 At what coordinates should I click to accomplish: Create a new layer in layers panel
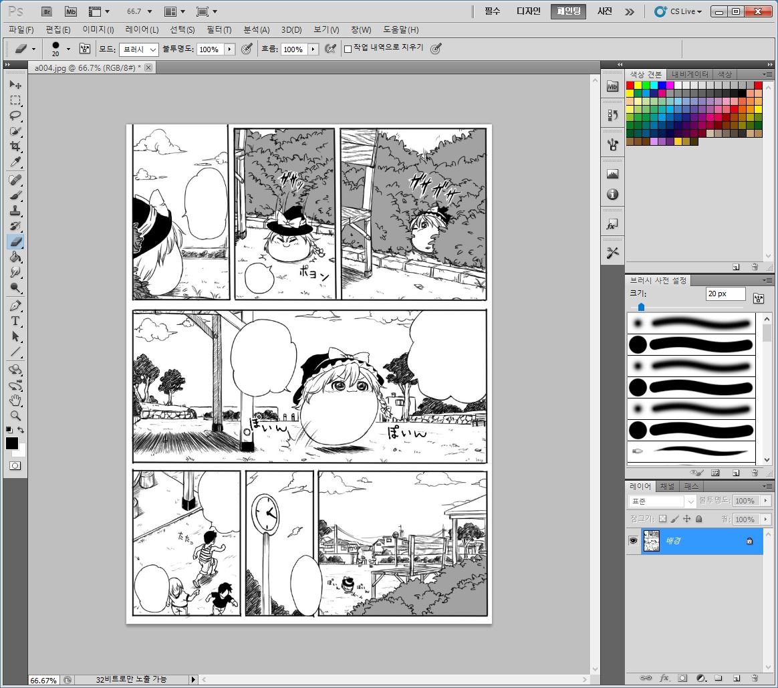point(737,677)
